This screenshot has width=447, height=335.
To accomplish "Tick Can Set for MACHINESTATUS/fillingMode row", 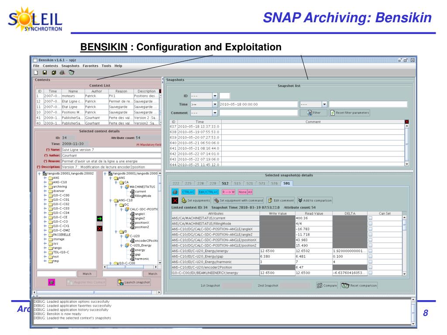I will tap(370, 224).
